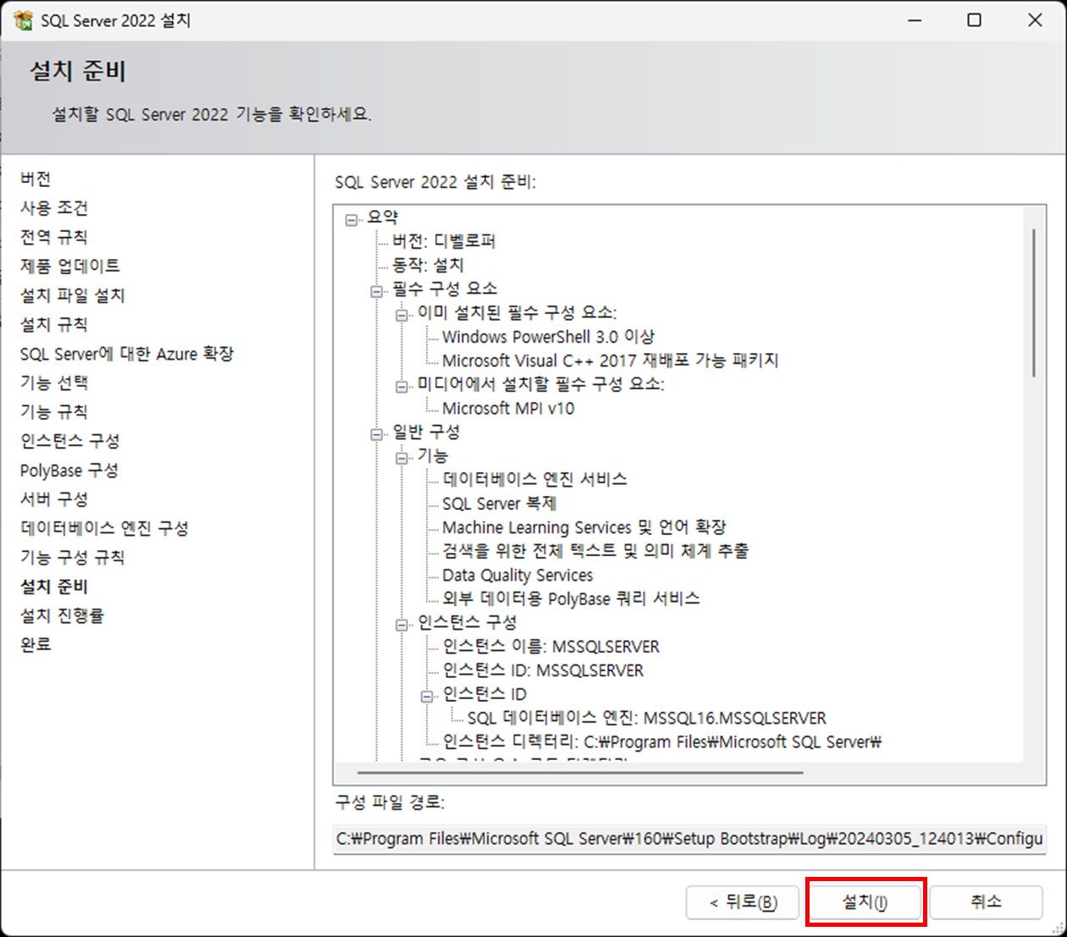Viewport: 1067px width, 937px height.
Task: Select 인스턴스 이름: MSSQLSERVER row
Action: [550, 647]
